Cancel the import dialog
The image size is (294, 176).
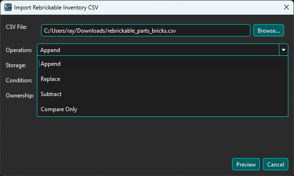point(275,164)
